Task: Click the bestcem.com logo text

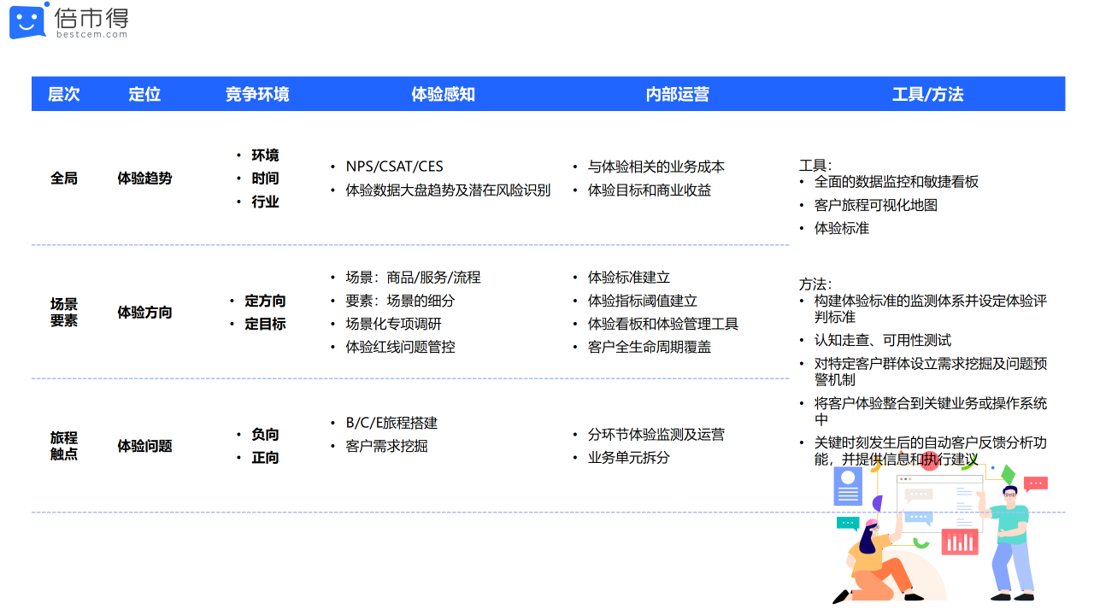Action: click(91, 34)
